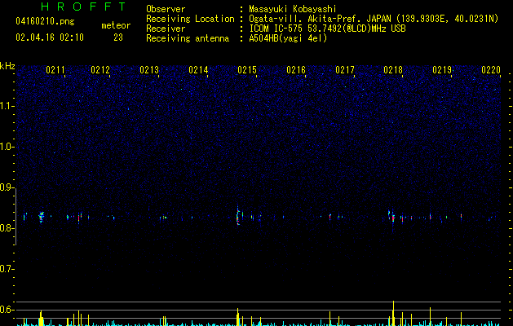Click the meteor count value 23

[x=118, y=37]
